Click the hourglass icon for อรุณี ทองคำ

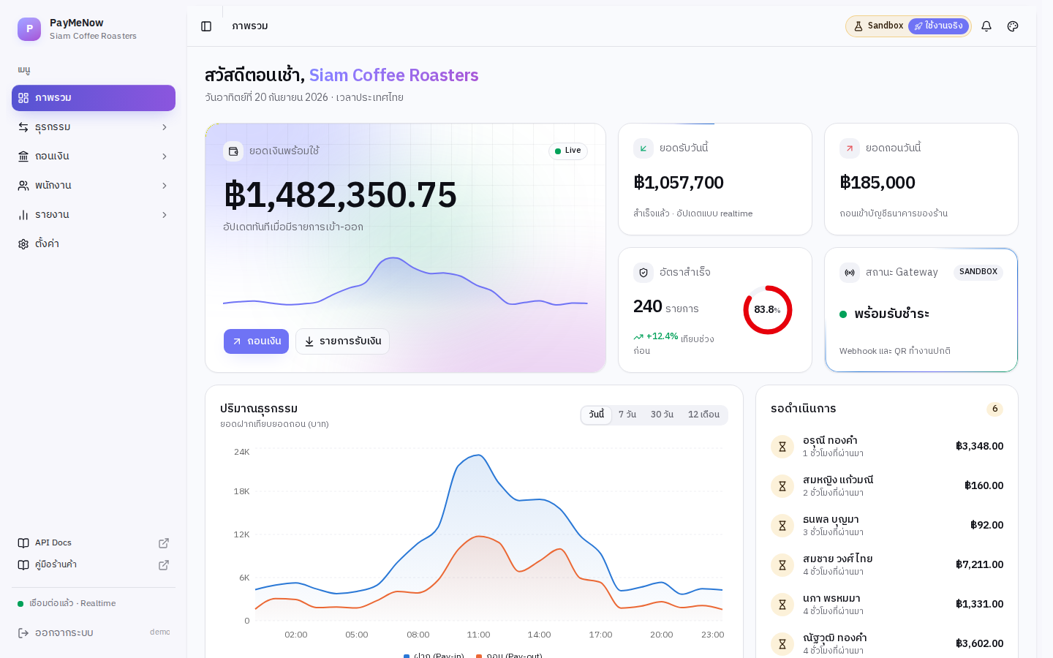pos(782,447)
